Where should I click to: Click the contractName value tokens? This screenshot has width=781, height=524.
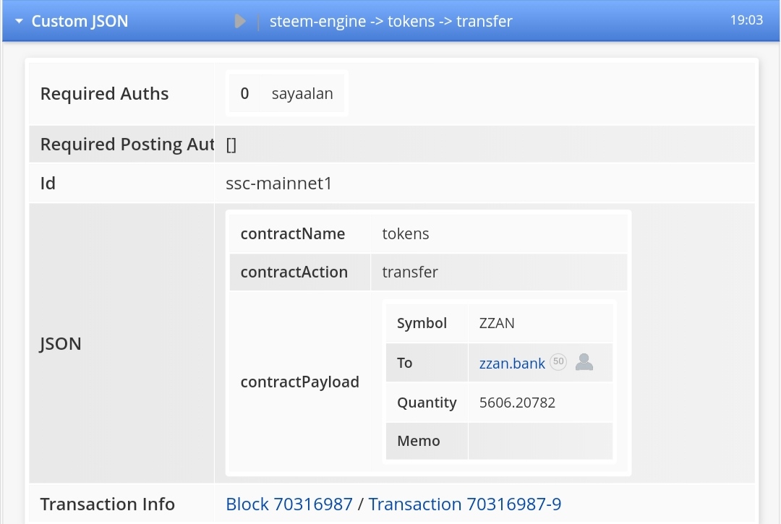(x=406, y=234)
